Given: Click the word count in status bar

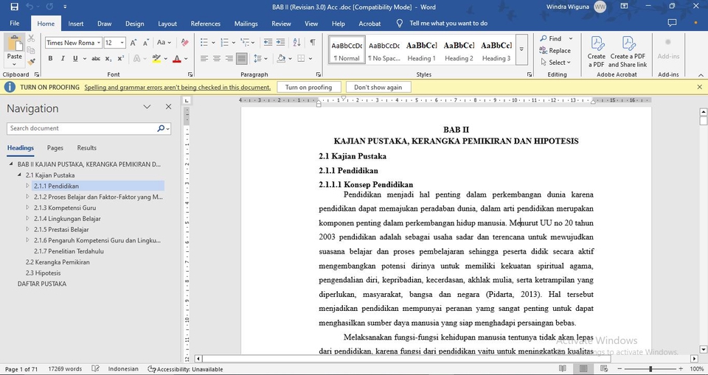Looking at the screenshot, I should click(x=65, y=368).
